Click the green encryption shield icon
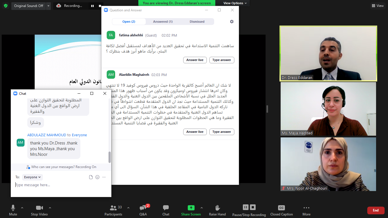 point(6,6)
